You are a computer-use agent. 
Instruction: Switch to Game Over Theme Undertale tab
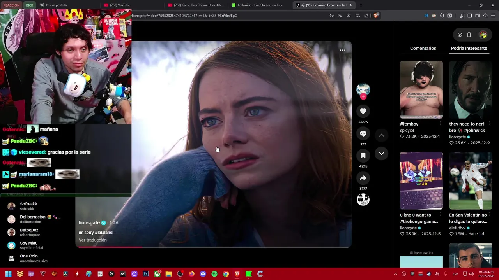coord(196,5)
